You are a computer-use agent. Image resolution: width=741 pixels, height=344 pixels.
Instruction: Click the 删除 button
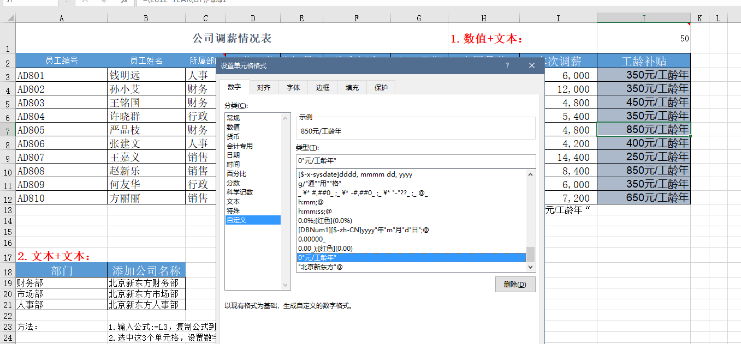pyautogui.click(x=515, y=284)
